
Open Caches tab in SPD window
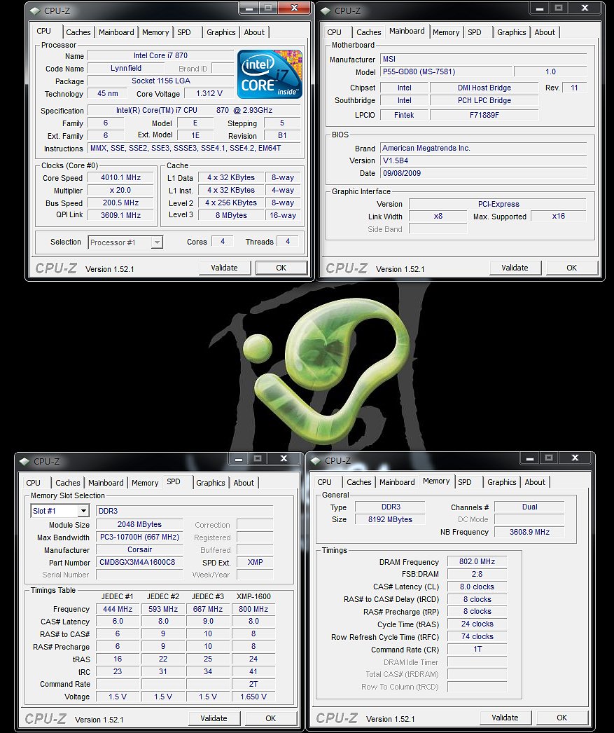click(x=68, y=483)
